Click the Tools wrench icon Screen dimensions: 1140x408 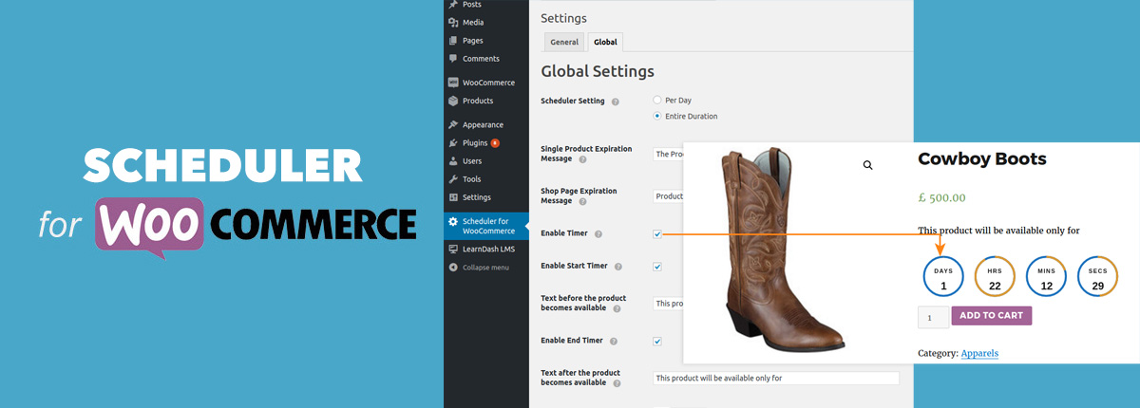tap(453, 179)
